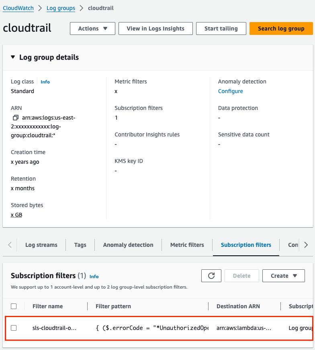This screenshot has width=315, height=350.
Task: Open the Actions dropdown menu
Action: (92, 28)
